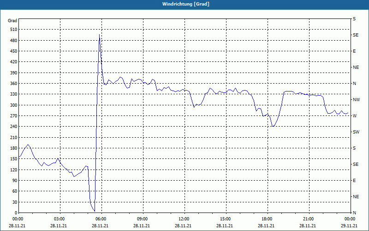
Task: Select the W compass label on the right axis
Action: (x=355, y=116)
